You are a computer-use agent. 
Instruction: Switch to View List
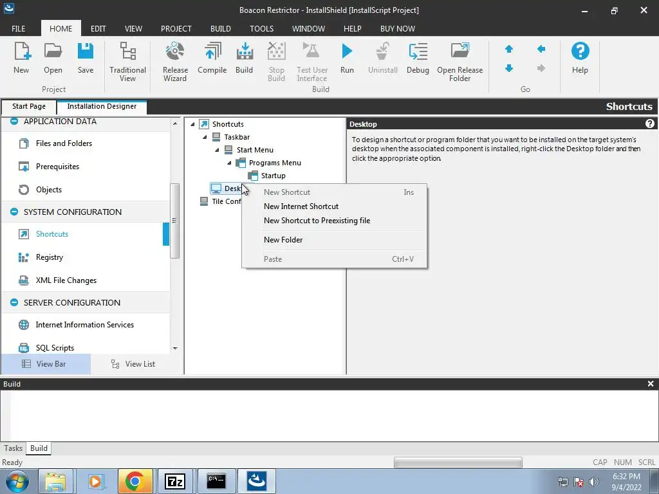(134, 364)
